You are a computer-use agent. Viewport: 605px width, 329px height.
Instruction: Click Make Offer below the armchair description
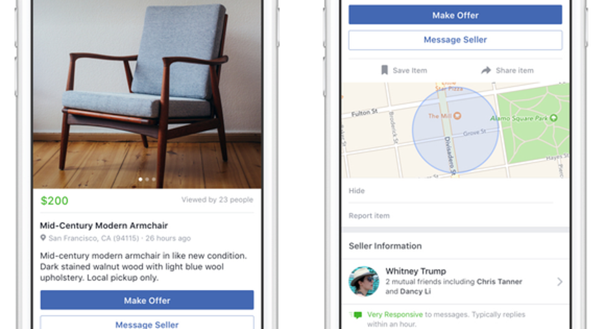tap(147, 300)
